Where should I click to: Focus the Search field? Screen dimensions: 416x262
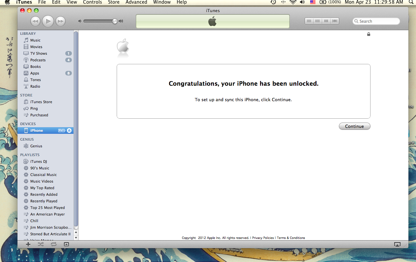[x=376, y=21]
